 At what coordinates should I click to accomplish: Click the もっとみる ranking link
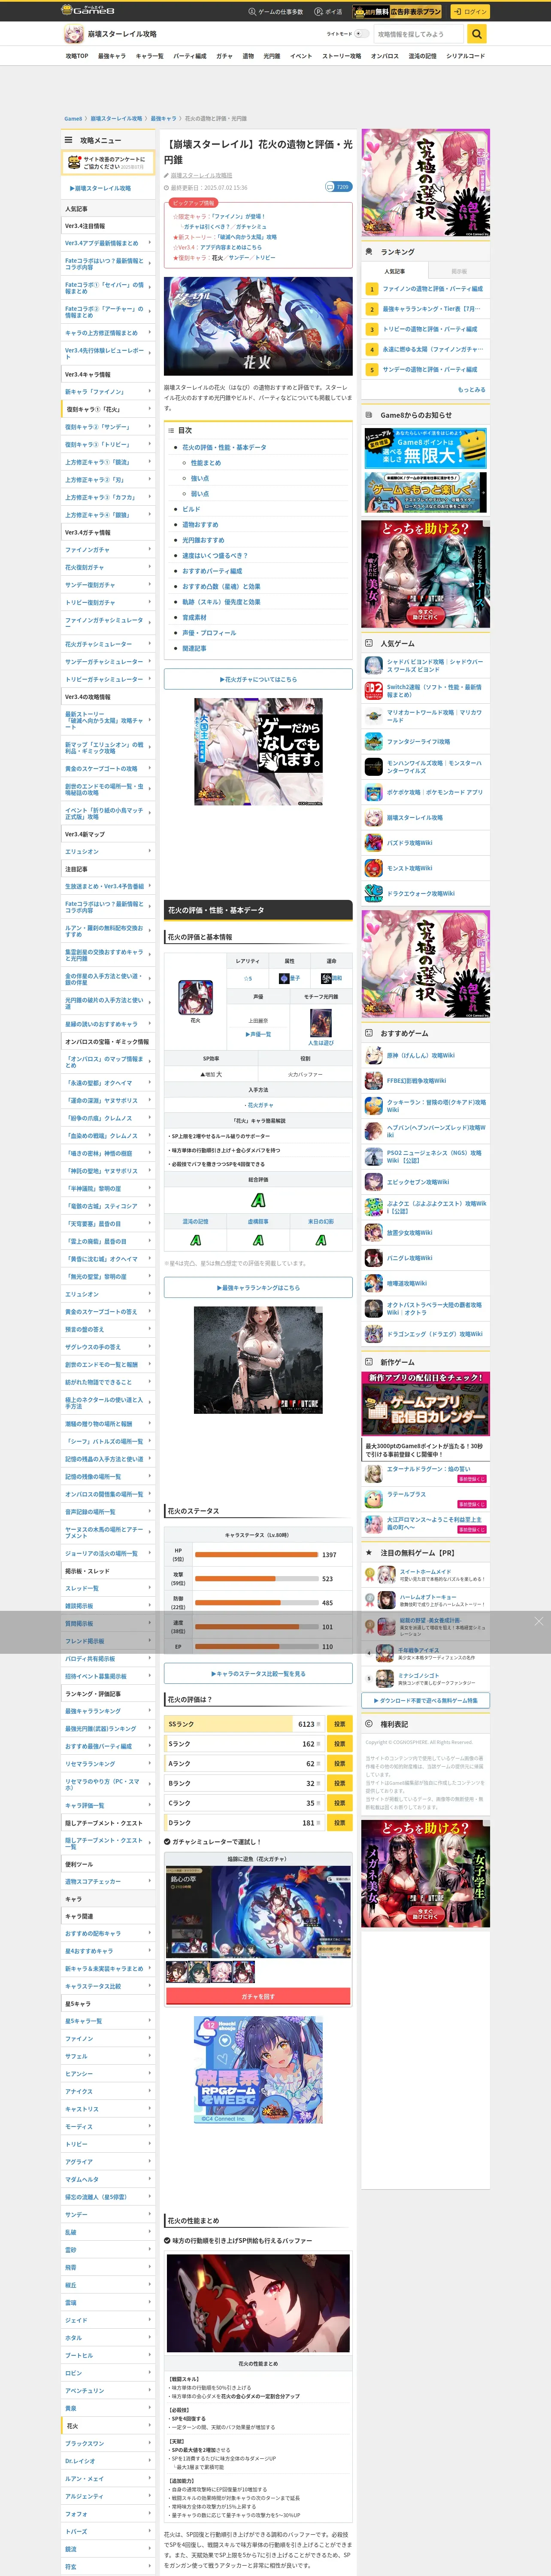471,390
